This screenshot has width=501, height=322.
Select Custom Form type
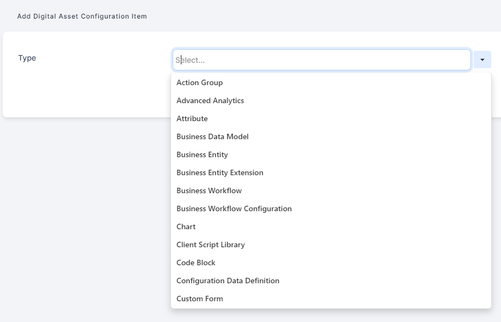[x=199, y=299]
